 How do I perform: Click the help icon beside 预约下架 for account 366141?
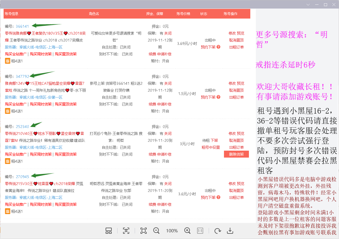coord(218,47)
